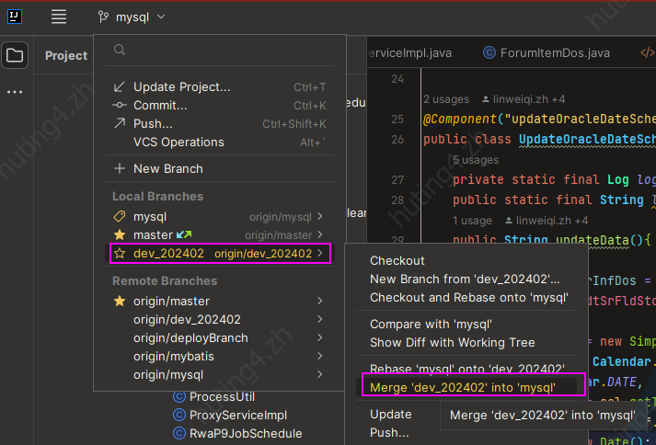Select Merge 'dev_202402' into 'mysql'

click(x=463, y=387)
